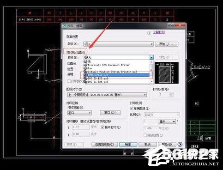Click the plotter icon next to DWG To PDF.pc3
223x170 pixels.
click(85, 82)
